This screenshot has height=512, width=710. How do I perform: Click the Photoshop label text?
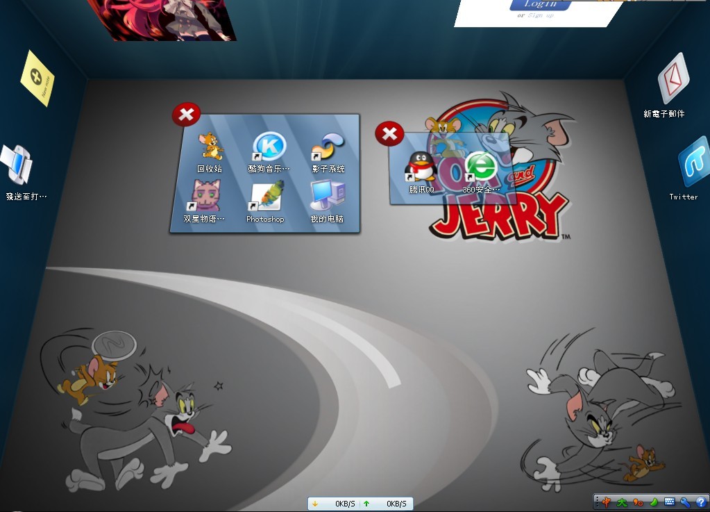(x=265, y=220)
